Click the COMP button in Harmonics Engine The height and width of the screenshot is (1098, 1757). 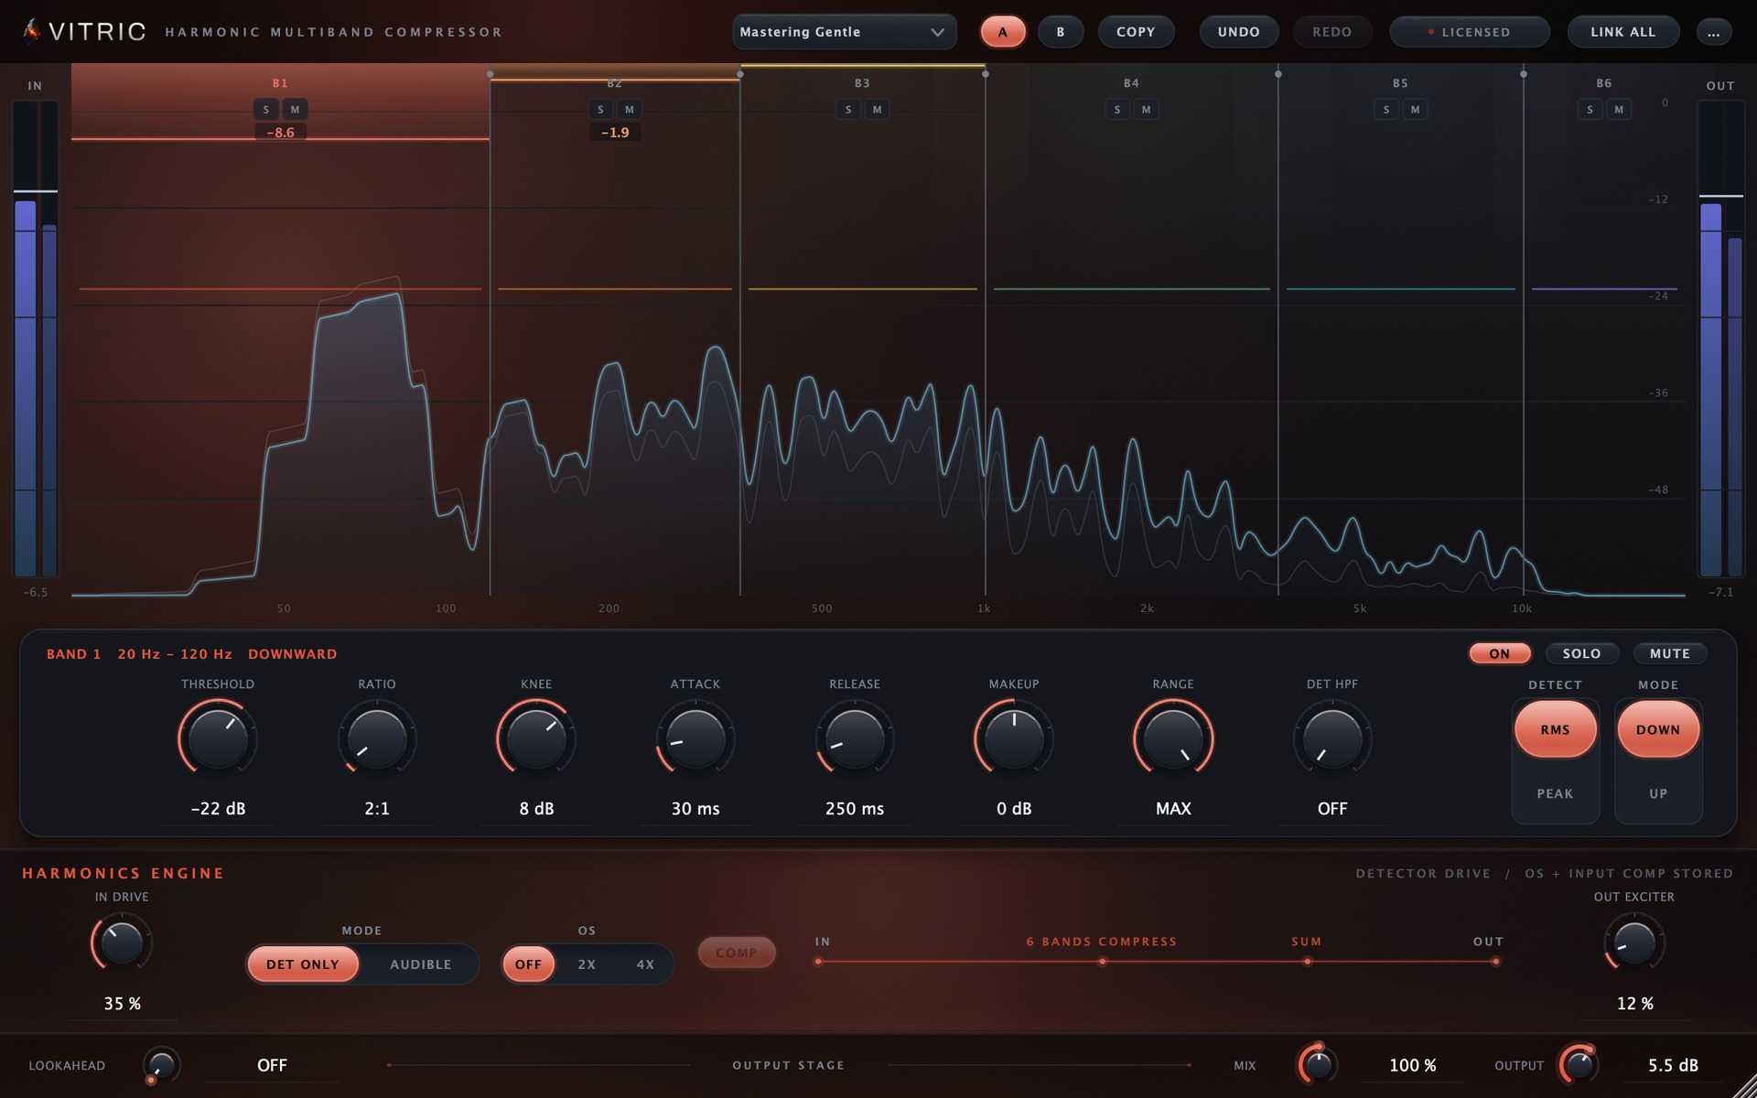point(737,953)
